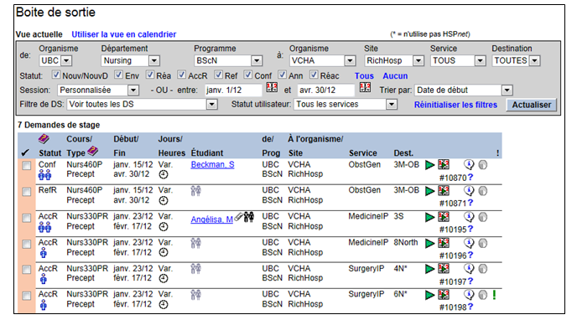The width and height of the screenshot is (577, 320).
Task: Click Tous to check all statuses
Action: (364, 75)
